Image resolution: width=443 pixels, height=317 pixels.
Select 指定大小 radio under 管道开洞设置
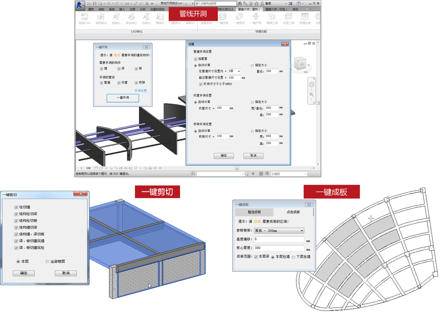pos(252,65)
